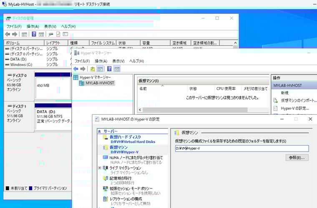Click left scroll arrow in virtual machines list

[x=140, y=110]
